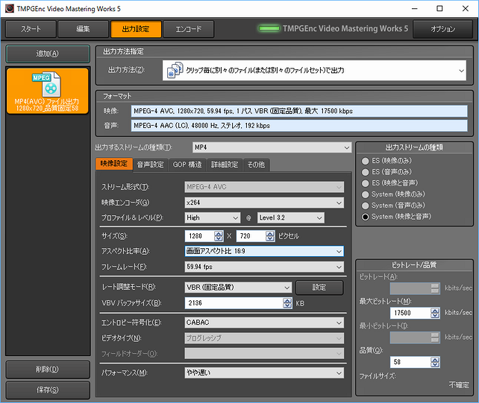Click the disabled ビデオタイプ プログレッシブ dropdown
Image resolution: width=479 pixels, height=403 pixels.
click(264, 338)
